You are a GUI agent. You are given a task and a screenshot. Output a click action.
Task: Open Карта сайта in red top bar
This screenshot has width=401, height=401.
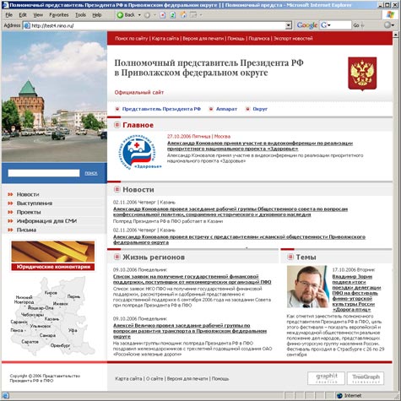(x=165, y=39)
